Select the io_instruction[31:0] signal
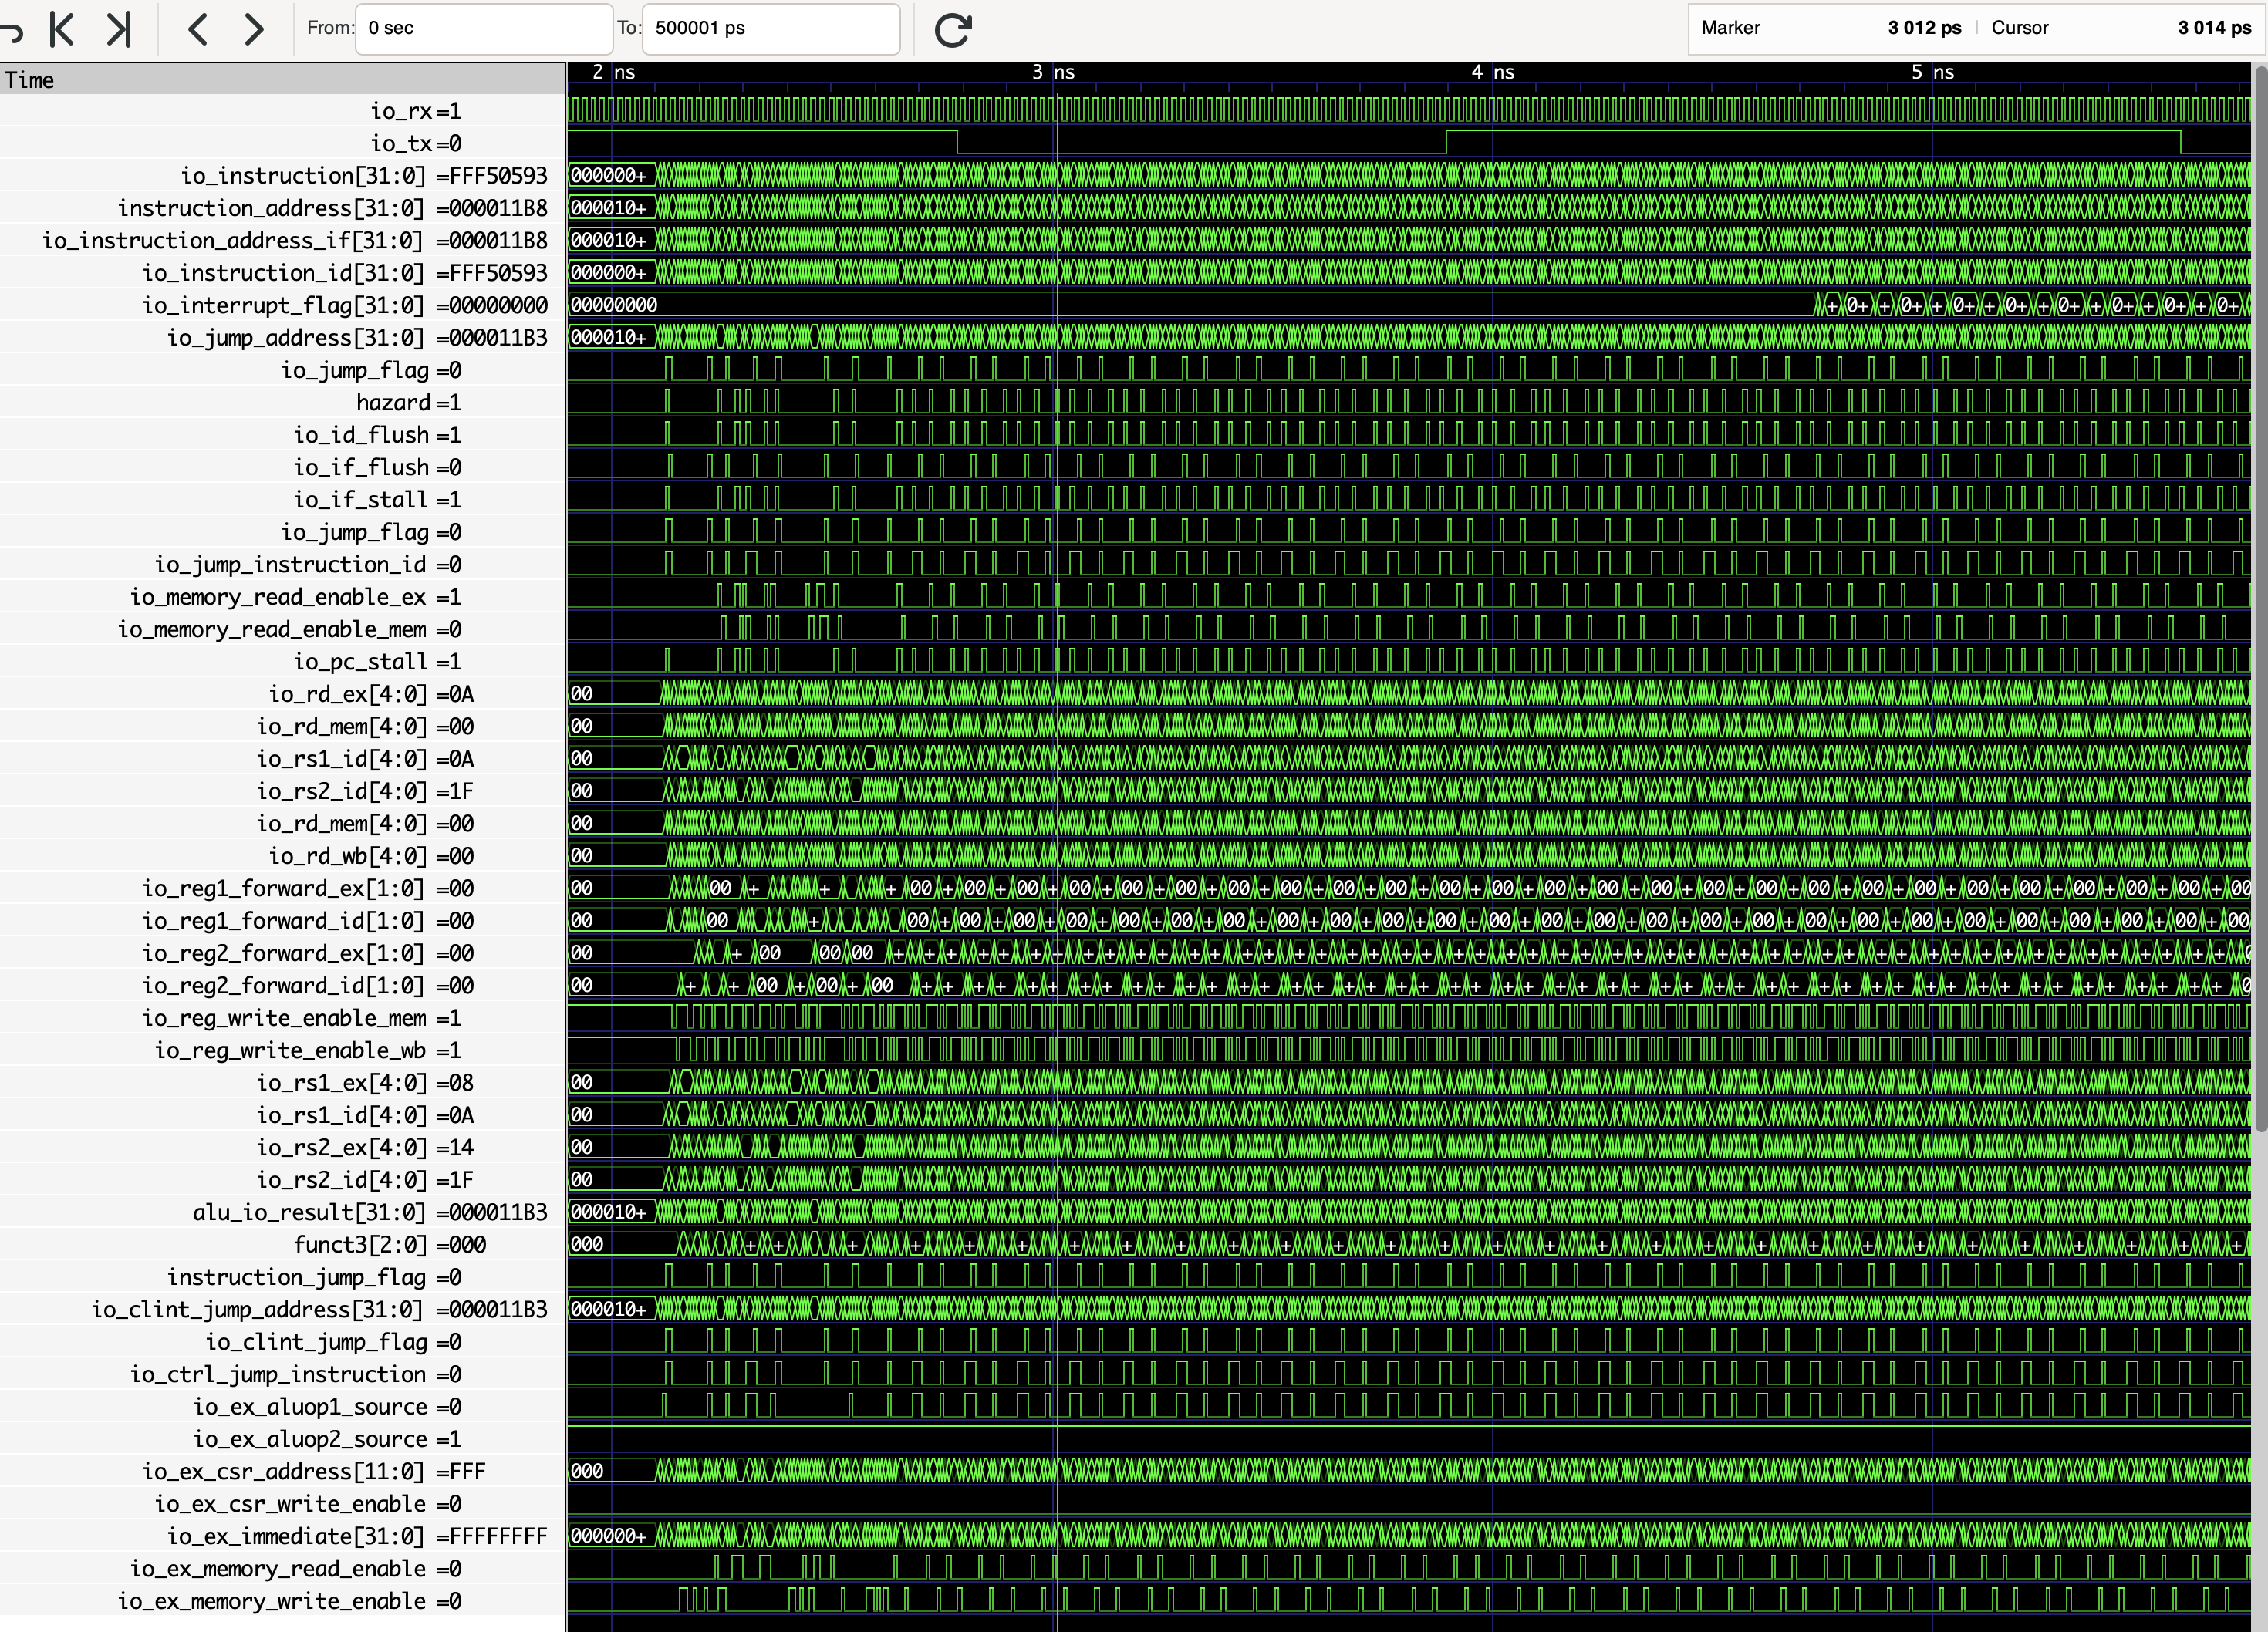The image size is (2268, 1632). 282,176
